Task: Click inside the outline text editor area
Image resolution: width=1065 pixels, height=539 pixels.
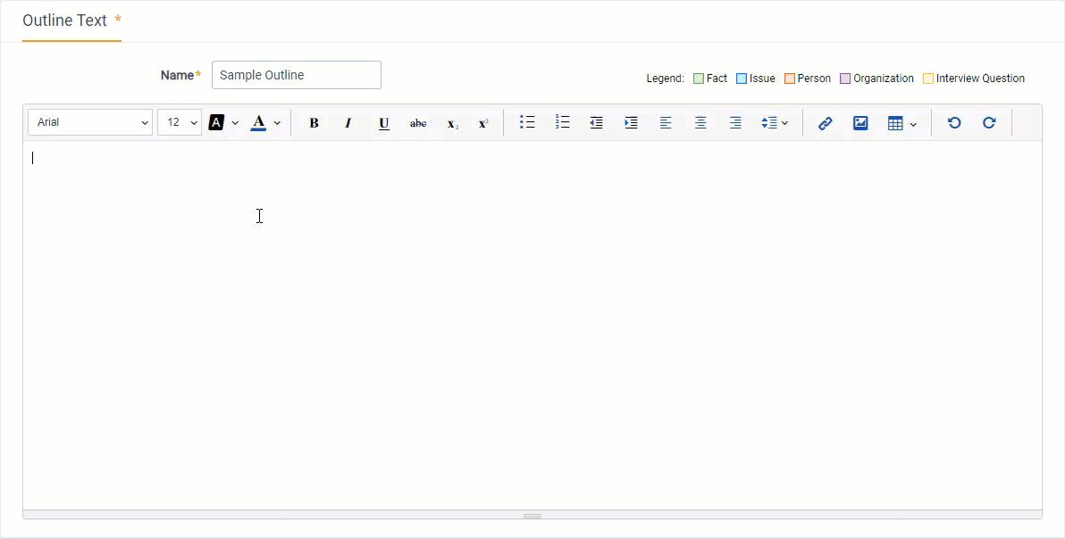Action: [532, 326]
